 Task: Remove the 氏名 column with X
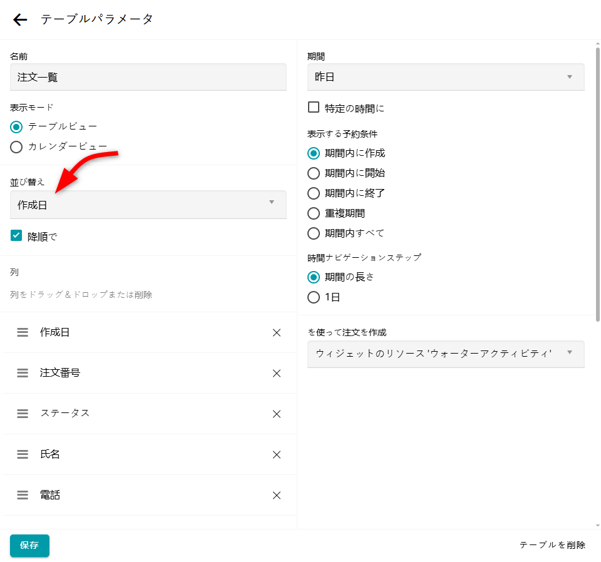[277, 455]
